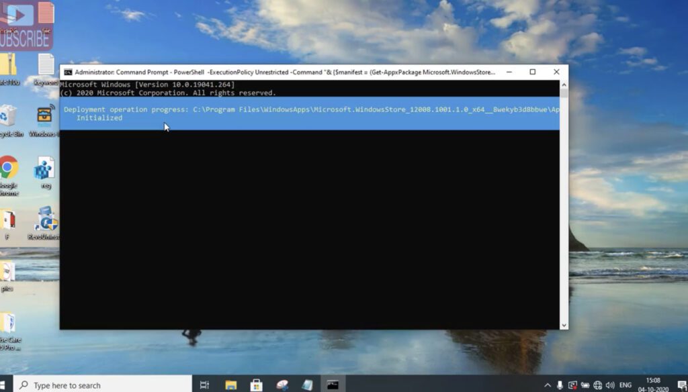The height and width of the screenshot is (392, 688).
Task: Toggle the microphone tray icon
Action: [559, 384]
